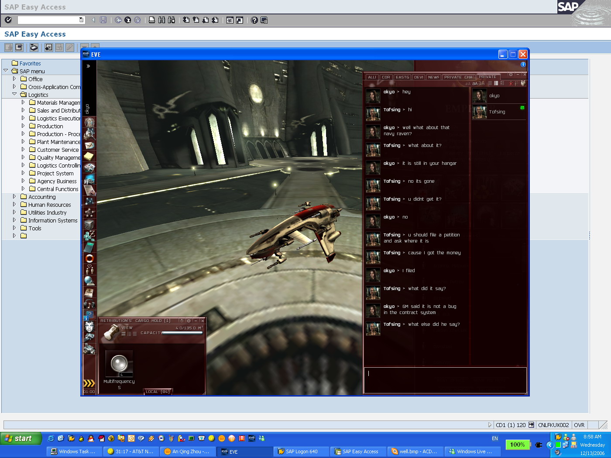Viewport: 611px width, 458px height.
Task: Switch to the CORP chat tab
Action: (386, 77)
